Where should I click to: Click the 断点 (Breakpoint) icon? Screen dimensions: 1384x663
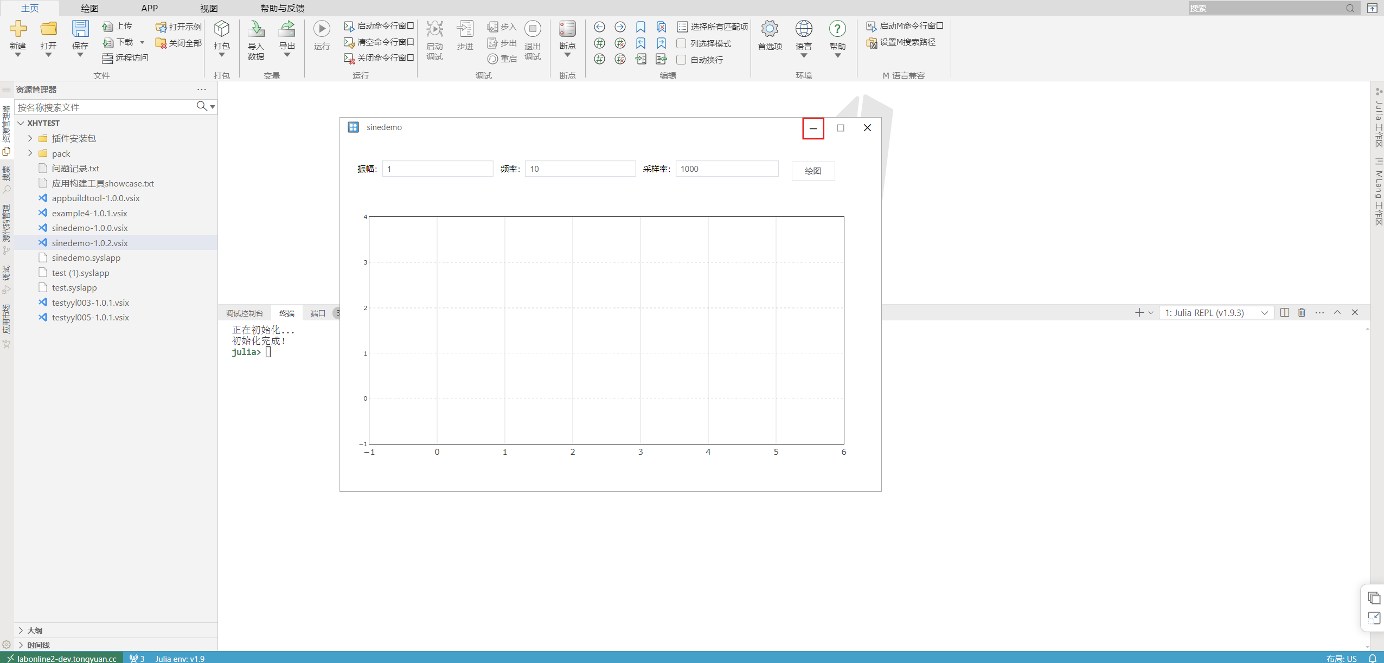[567, 29]
